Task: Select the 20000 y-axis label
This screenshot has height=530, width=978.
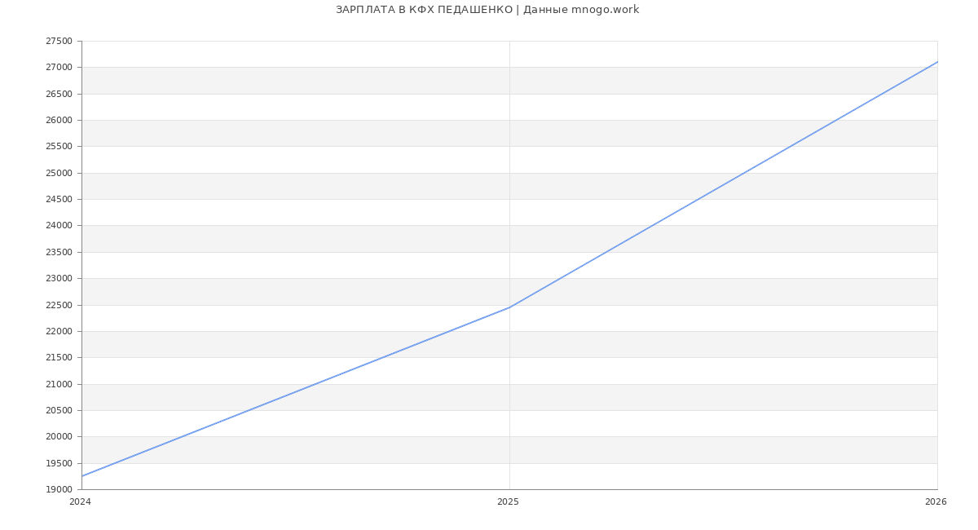Action: [x=59, y=436]
